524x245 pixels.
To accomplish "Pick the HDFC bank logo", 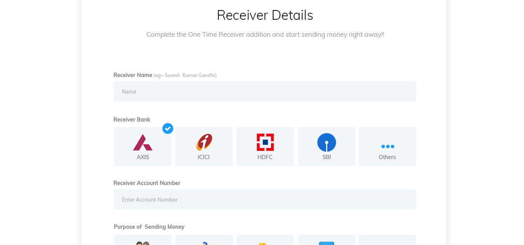I will (265, 142).
